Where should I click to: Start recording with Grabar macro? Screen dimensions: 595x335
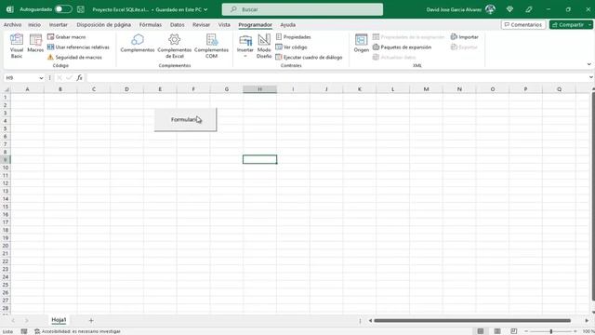tap(66, 37)
